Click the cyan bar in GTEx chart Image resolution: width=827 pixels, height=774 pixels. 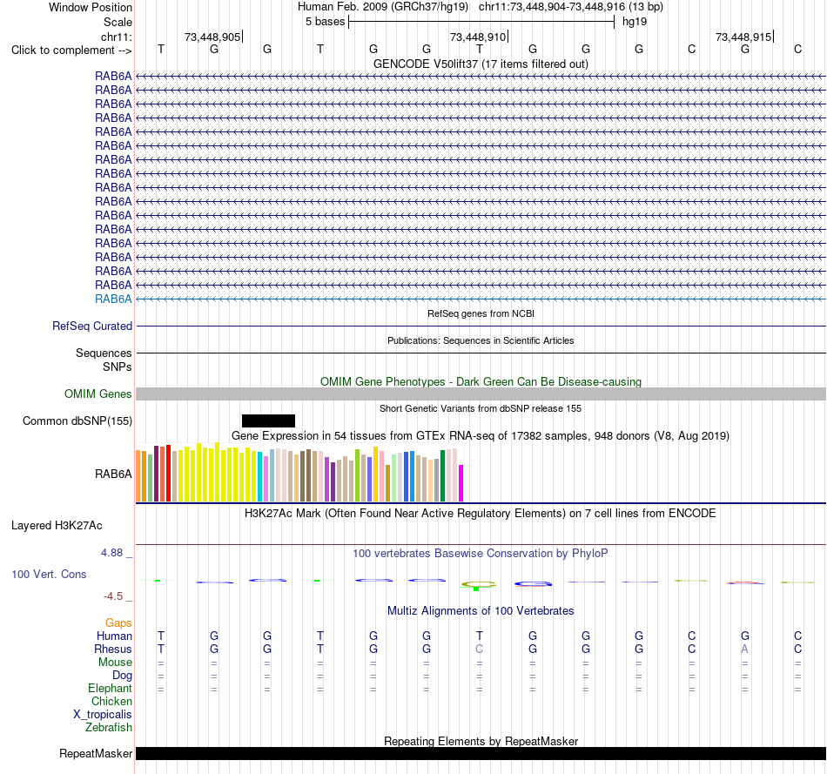[x=260, y=476]
